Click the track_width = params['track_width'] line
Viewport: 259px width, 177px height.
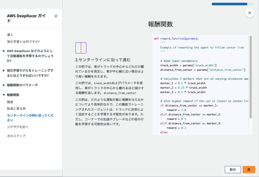[x=188, y=65]
